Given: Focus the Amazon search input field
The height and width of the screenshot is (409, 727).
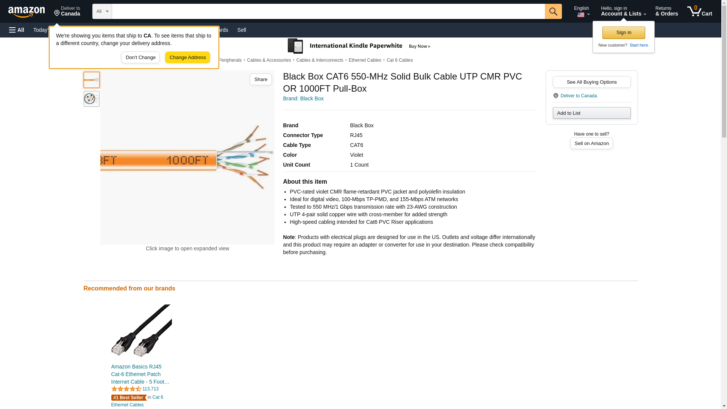Looking at the screenshot, I should (328, 11).
